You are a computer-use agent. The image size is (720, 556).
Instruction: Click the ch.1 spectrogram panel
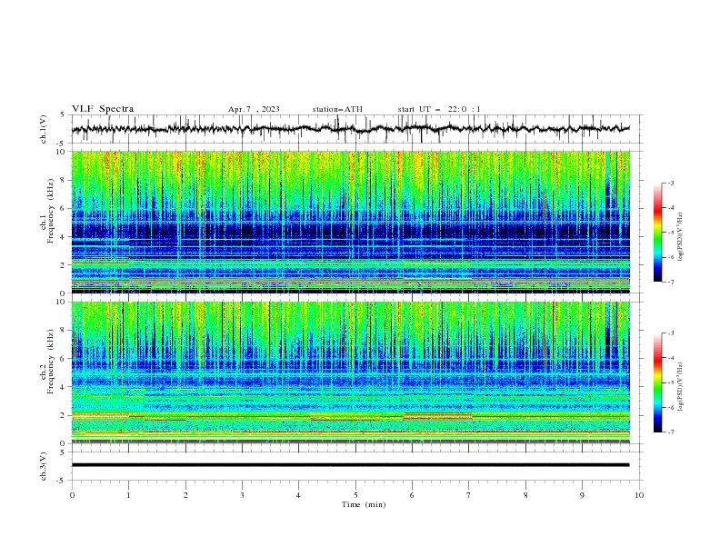click(x=351, y=222)
